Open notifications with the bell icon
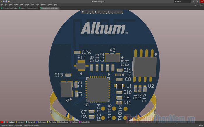204x127 pixels. click(x=198, y=5)
